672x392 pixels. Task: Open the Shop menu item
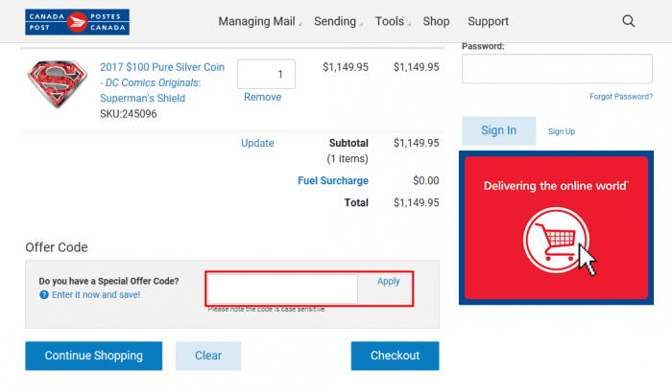[436, 21]
